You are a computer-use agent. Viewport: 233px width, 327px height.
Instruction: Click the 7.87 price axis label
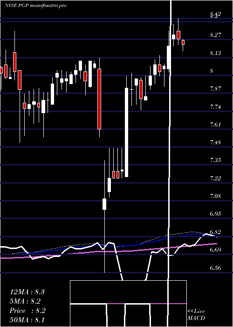tap(215, 89)
